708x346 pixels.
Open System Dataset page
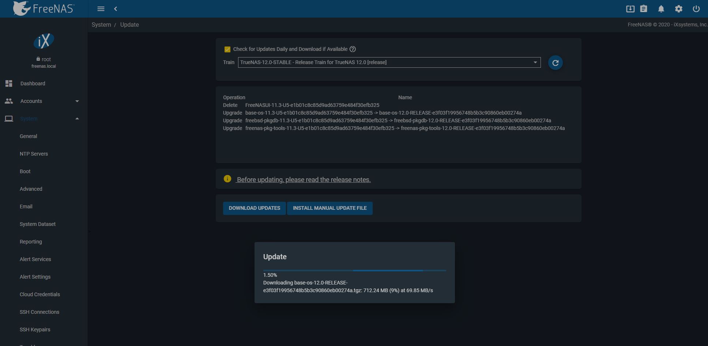coord(38,224)
